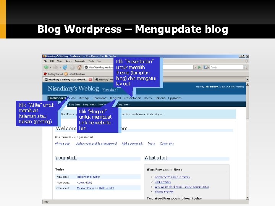
Task: Click the scrollbar up arrow
Action: coord(247,84)
